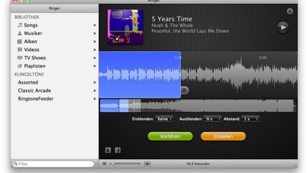308x173 pixels.
Task: Open the Abstand dropdown
Action: (x=250, y=119)
